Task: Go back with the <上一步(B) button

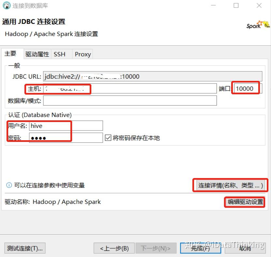Action: pos(113,248)
